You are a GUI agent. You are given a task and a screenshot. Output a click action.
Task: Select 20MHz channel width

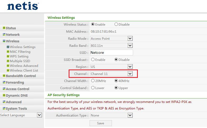(x=93, y=81)
